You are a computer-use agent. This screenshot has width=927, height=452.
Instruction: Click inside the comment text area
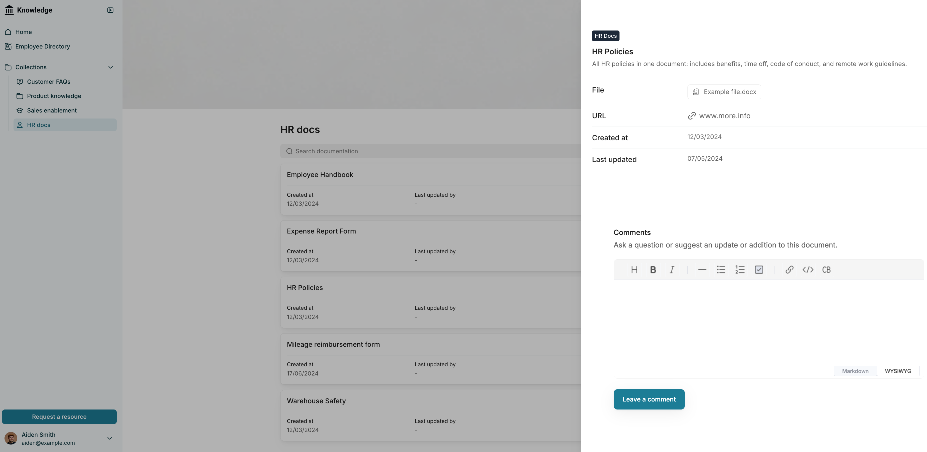(769, 322)
